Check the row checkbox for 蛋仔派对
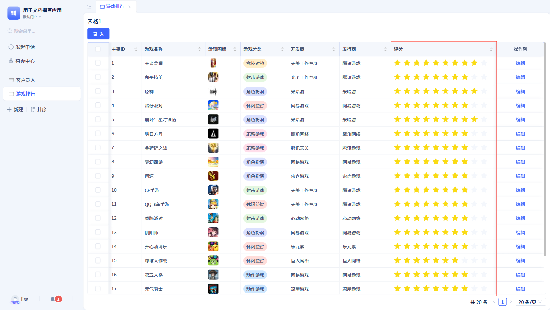This screenshot has width=550, height=310. coord(98,105)
